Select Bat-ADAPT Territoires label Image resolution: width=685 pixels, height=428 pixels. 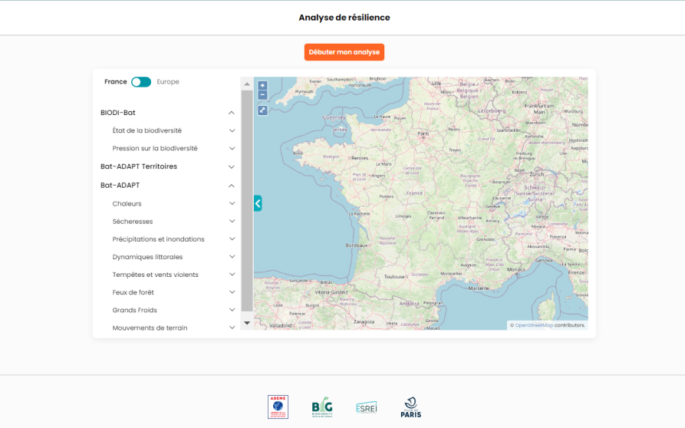[139, 166]
